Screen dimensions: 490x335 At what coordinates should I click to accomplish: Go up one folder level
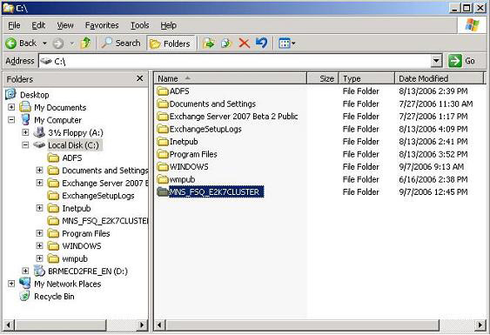pyautogui.click(x=85, y=44)
